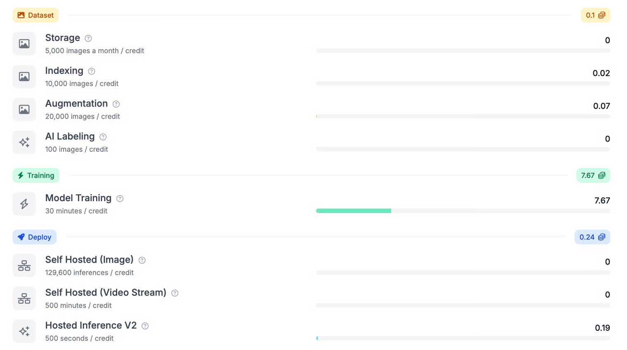Click the Augmentation info question mark

pyautogui.click(x=116, y=104)
